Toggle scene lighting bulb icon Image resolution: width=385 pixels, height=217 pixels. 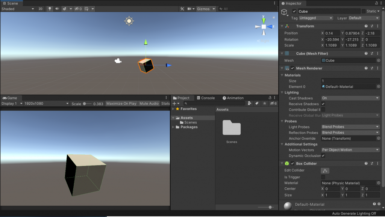(x=50, y=9)
